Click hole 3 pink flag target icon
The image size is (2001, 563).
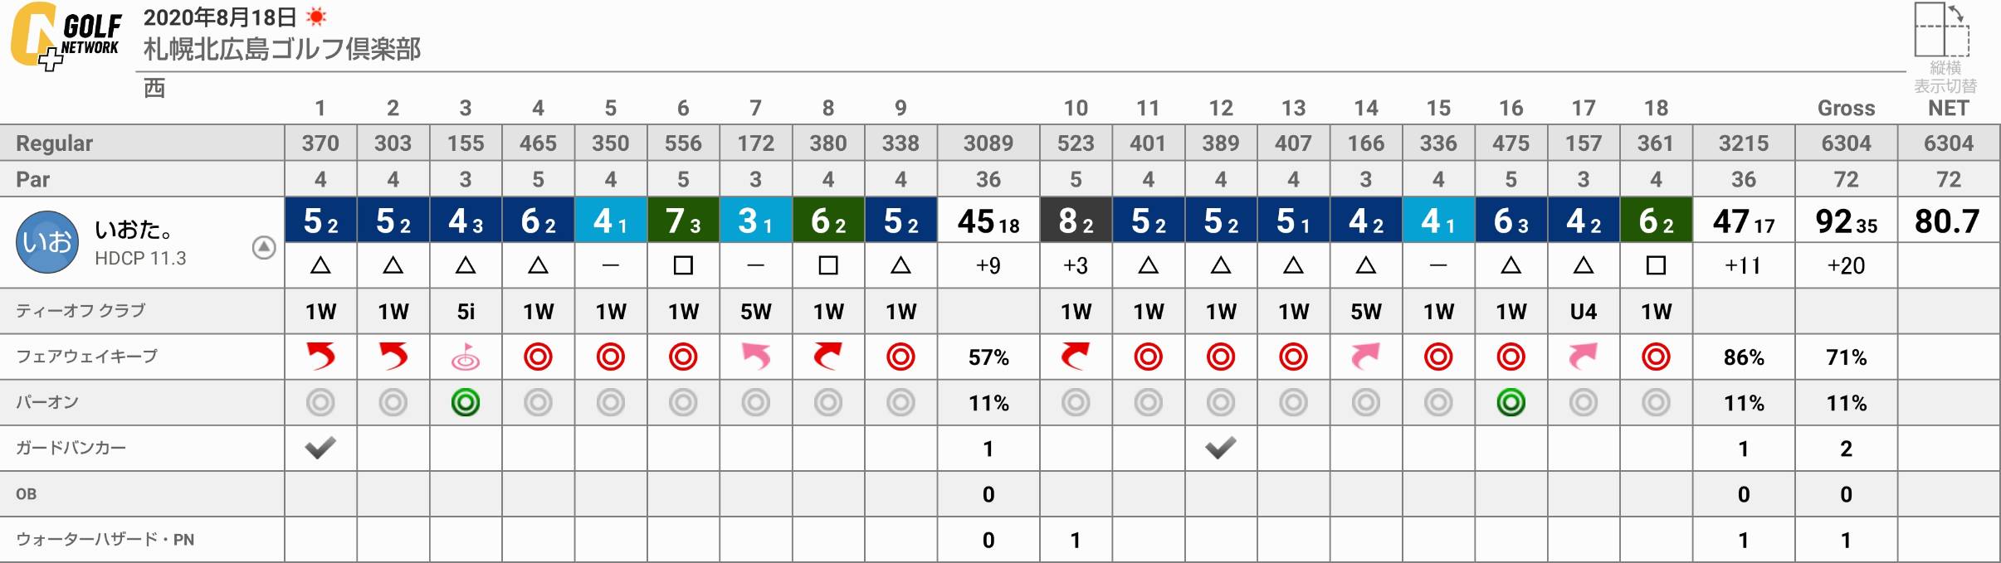(466, 357)
